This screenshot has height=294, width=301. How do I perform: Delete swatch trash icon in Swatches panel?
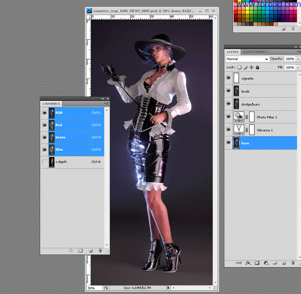(293, 29)
